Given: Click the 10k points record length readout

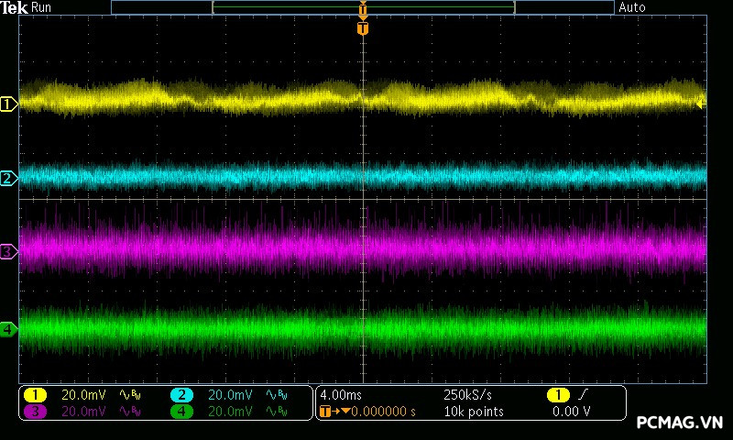Looking at the screenshot, I should coord(473,412).
